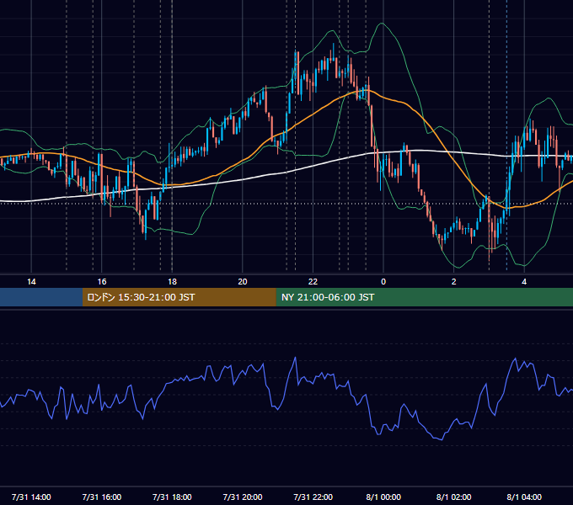Click the '7/31 20:00' label on the lower axis
The width and height of the screenshot is (573, 505).
[243, 497]
